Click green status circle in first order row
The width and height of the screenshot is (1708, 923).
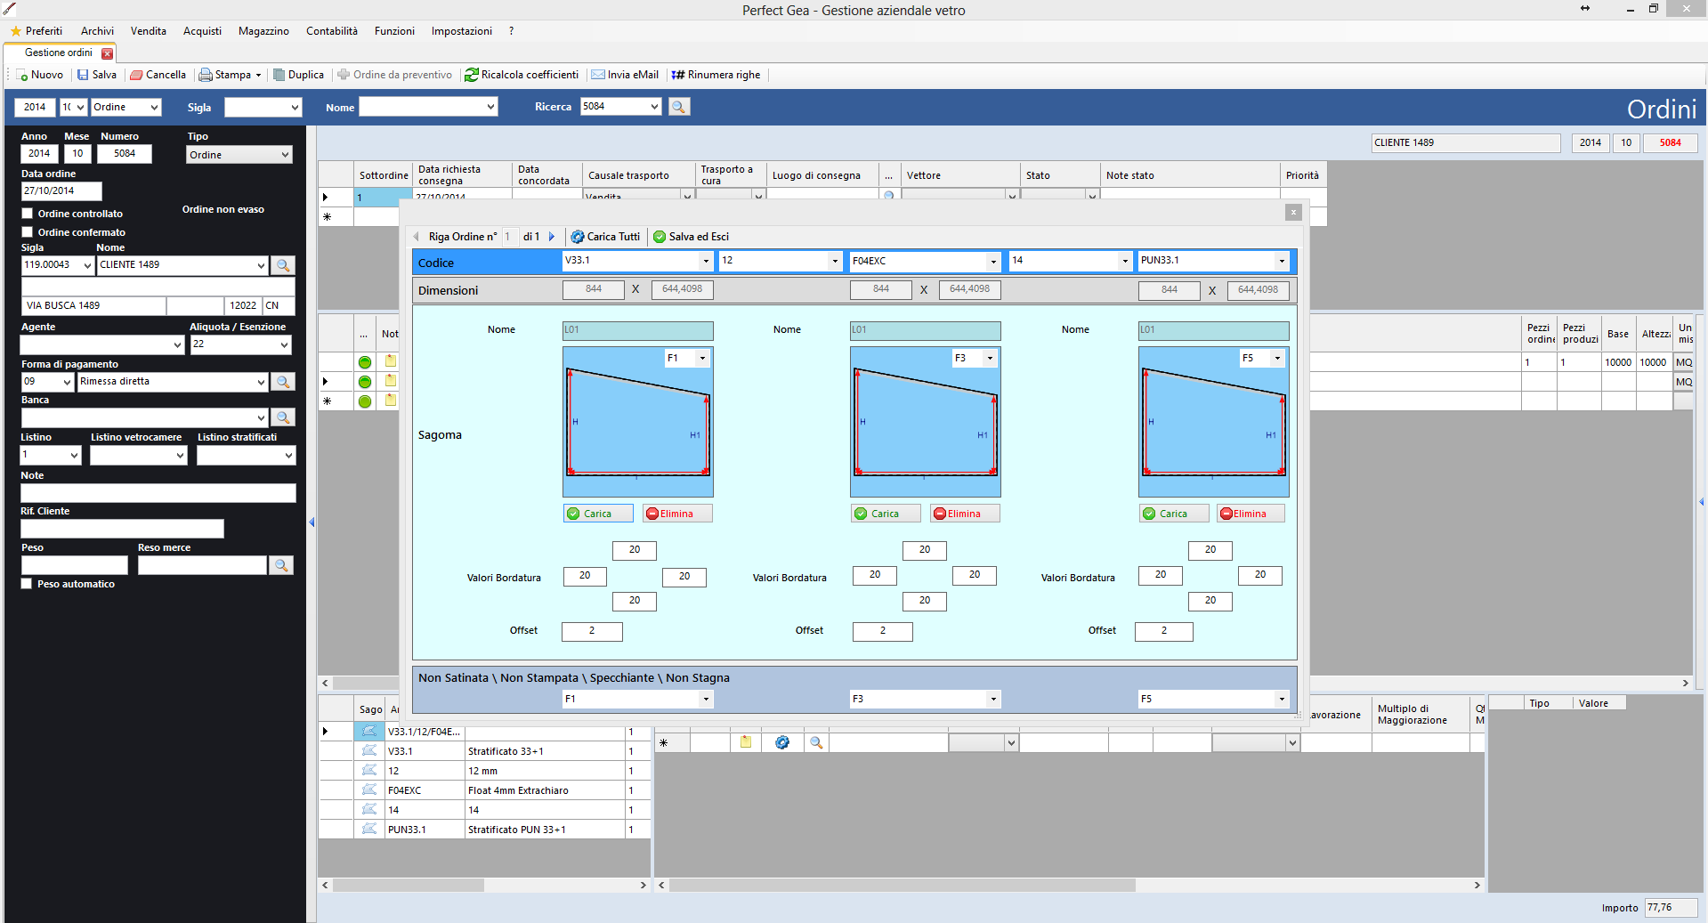point(365,362)
